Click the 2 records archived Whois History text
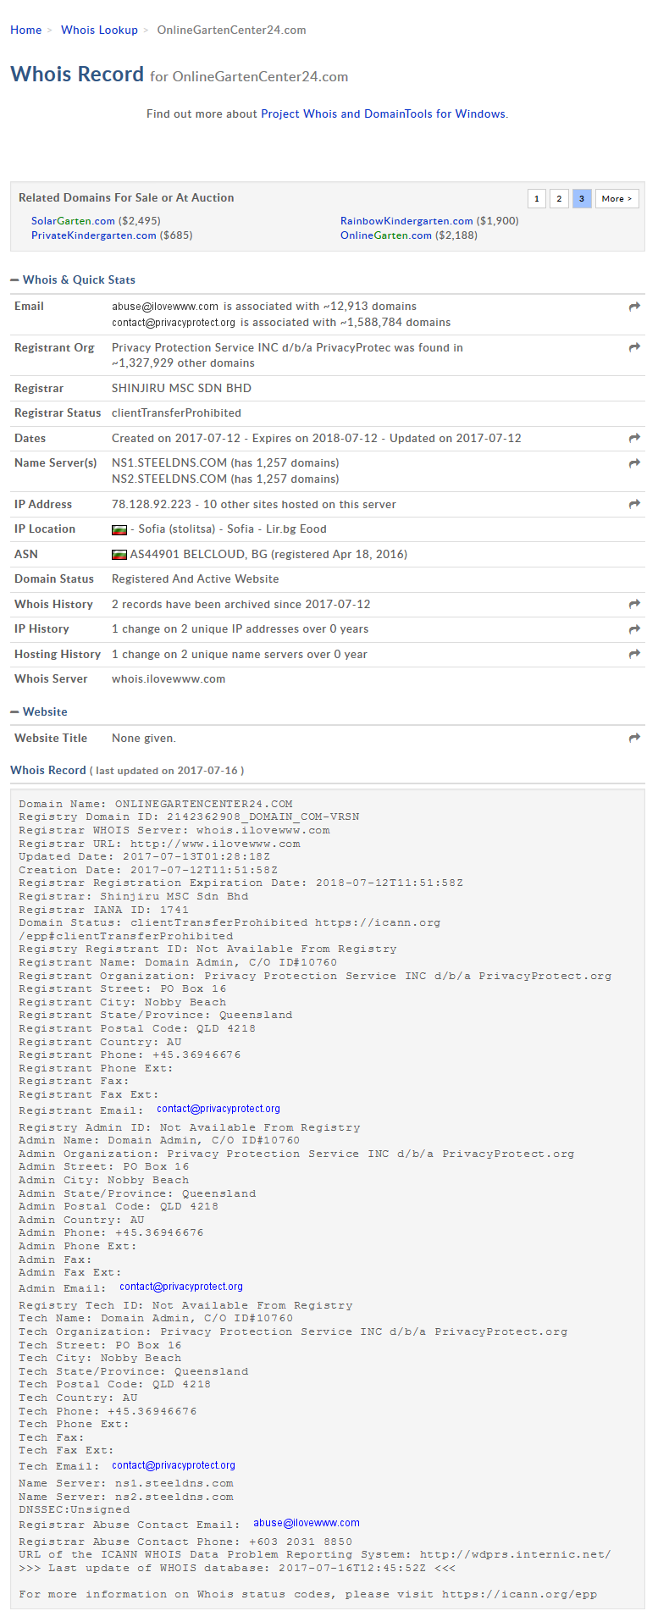669x1622 pixels. click(x=241, y=604)
